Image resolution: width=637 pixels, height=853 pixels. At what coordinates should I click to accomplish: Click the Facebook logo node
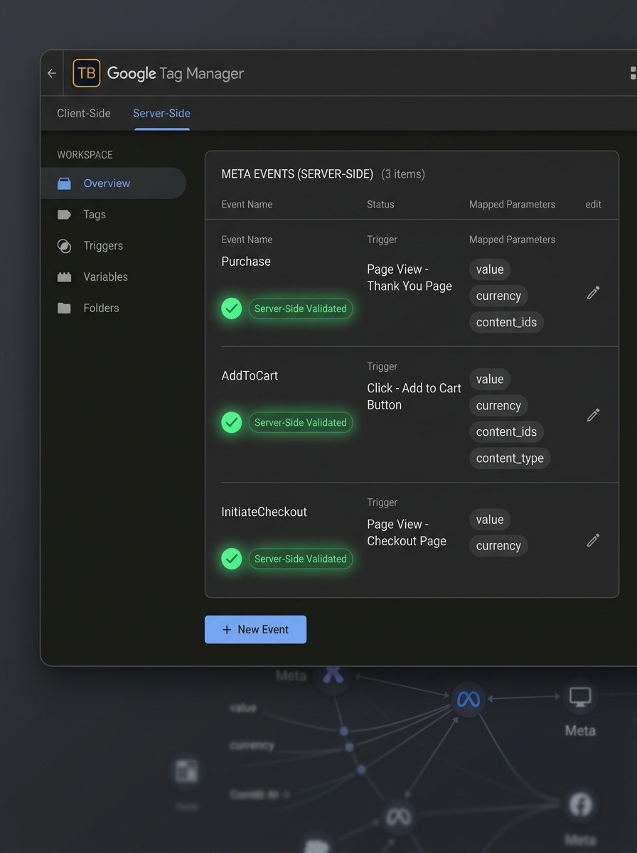pos(580,805)
